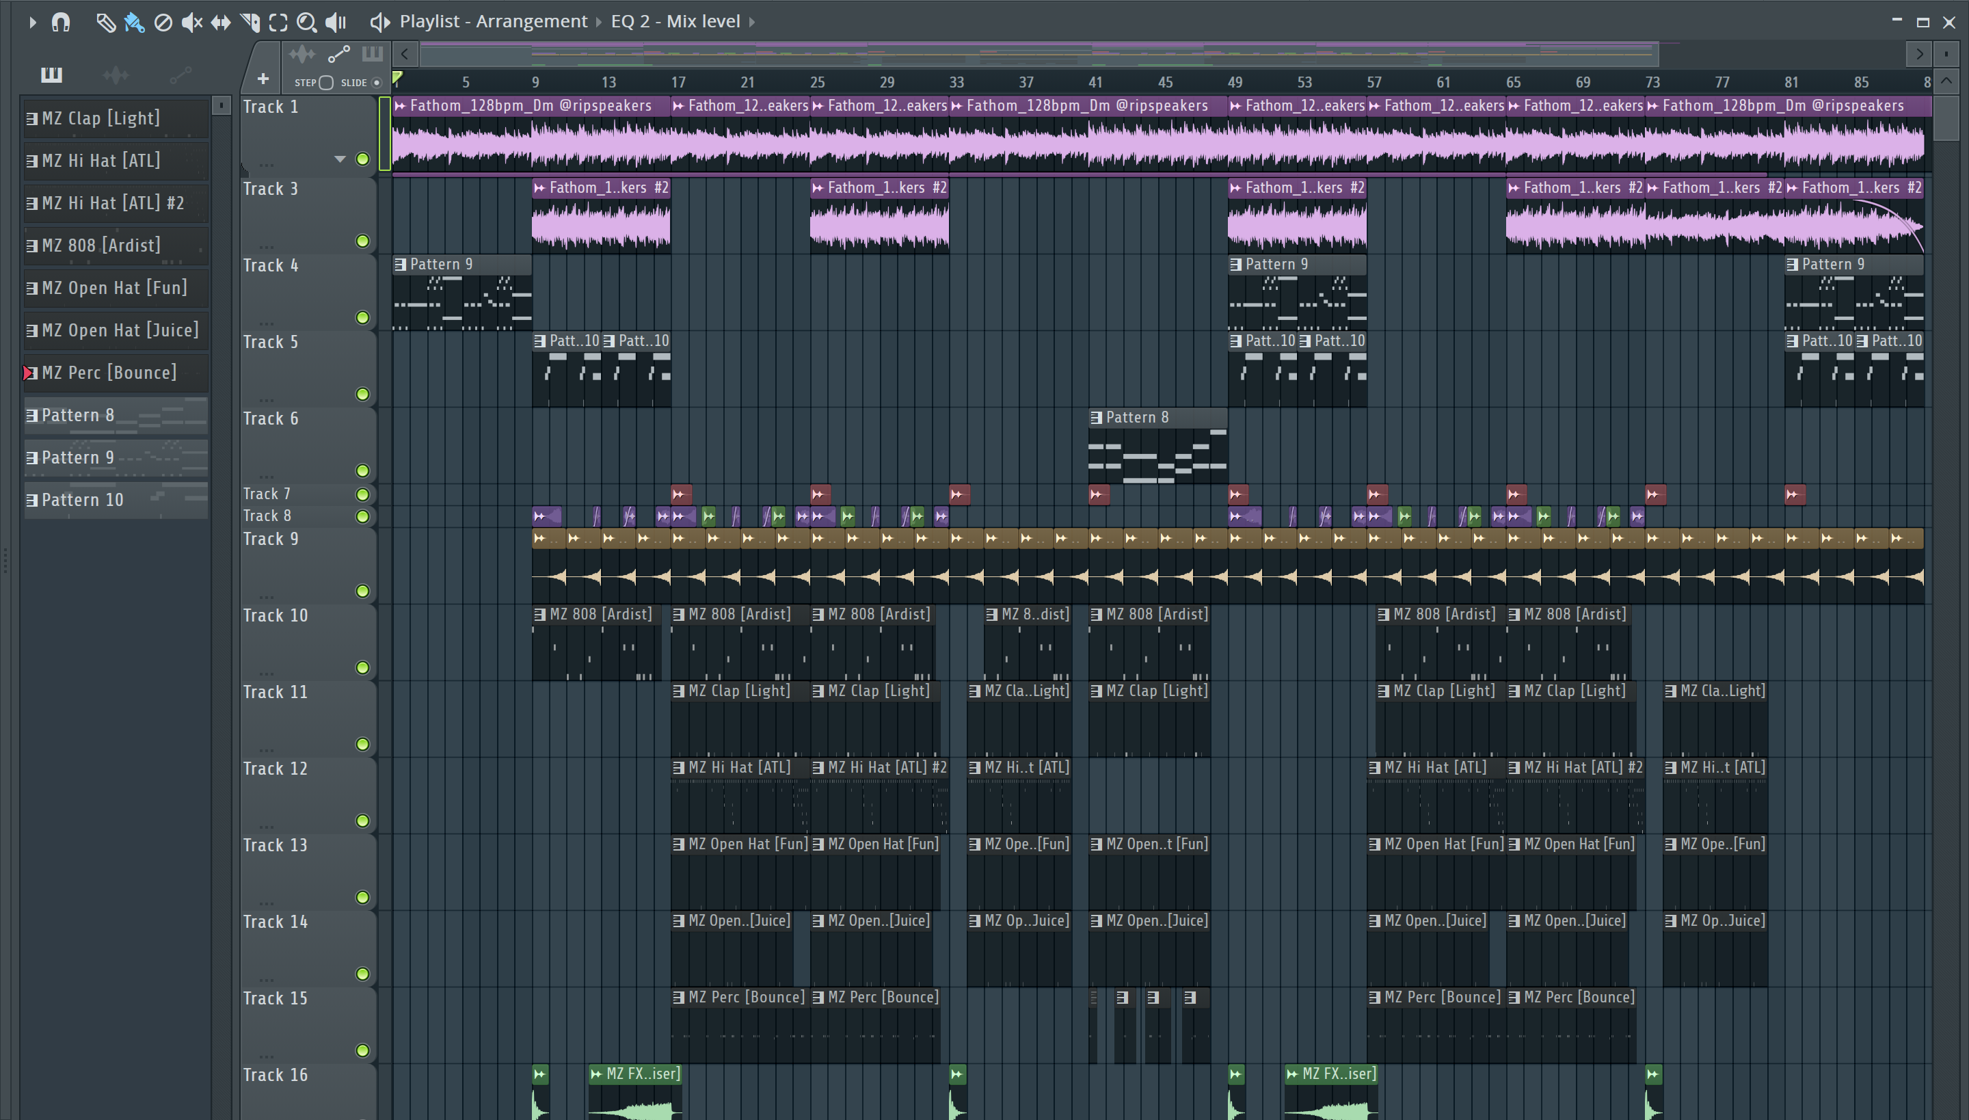1969x1120 pixels.
Task: Click the horizontal timeline overview scrollbar
Action: point(1039,54)
